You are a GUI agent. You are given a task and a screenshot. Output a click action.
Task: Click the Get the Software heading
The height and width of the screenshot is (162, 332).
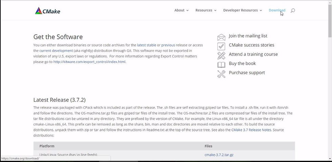point(58,37)
